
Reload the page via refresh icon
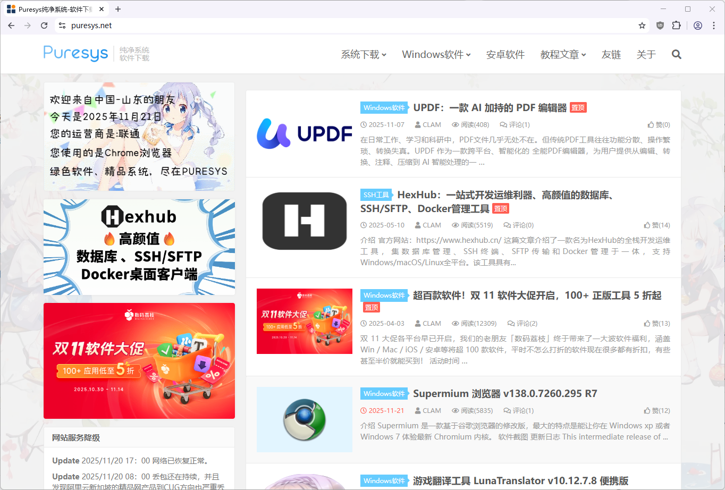pos(44,25)
